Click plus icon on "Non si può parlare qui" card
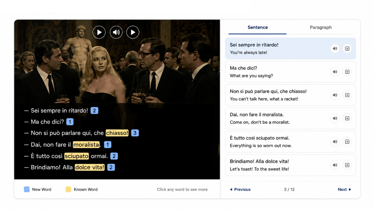This screenshot has height=210, width=374. (x=347, y=95)
